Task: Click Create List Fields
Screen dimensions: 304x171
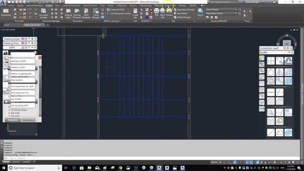Action: coord(116,9)
